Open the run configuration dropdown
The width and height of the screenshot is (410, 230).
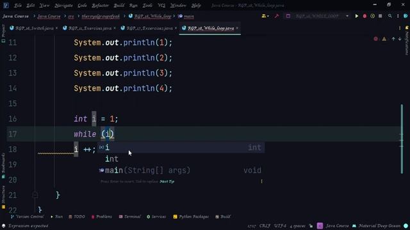[x=318, y=16]
